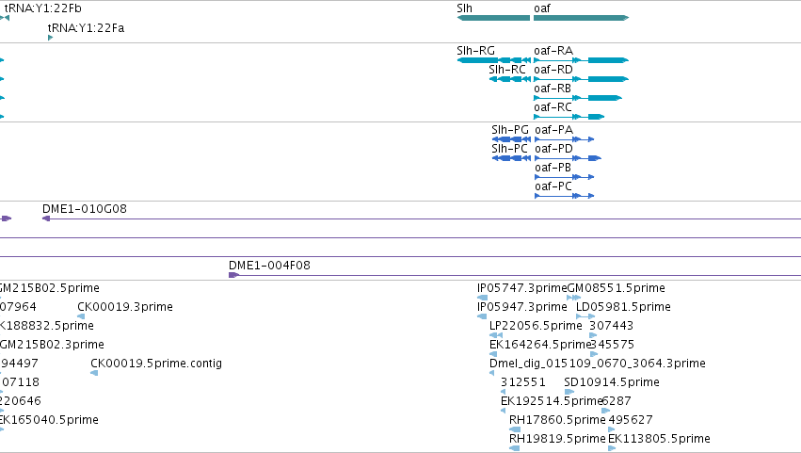Screen dimensions: 801x453
Task: Select the 312551 EST label
Action: [x=523, y=382]
